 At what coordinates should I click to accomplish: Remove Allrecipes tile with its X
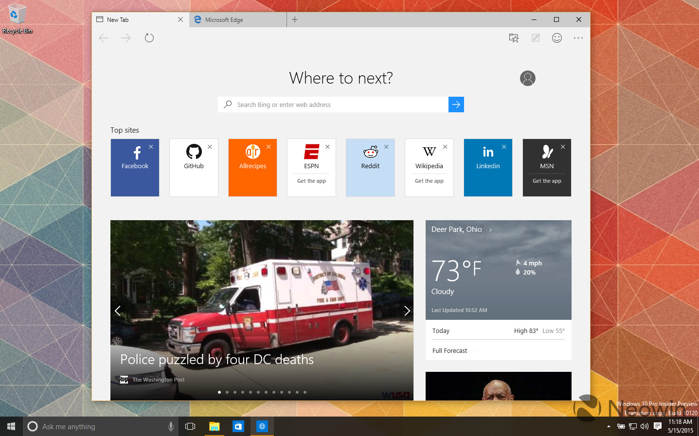[269, 147]
